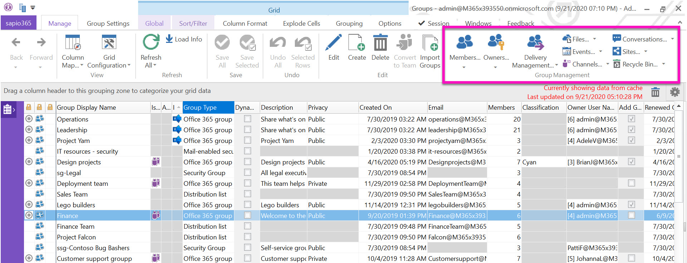Click the Sites SharePoint icon
This screenshot has height=263, width=687.
click(617, 51)
